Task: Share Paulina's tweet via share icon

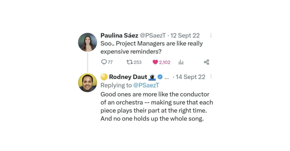Action: pos(206,62)
